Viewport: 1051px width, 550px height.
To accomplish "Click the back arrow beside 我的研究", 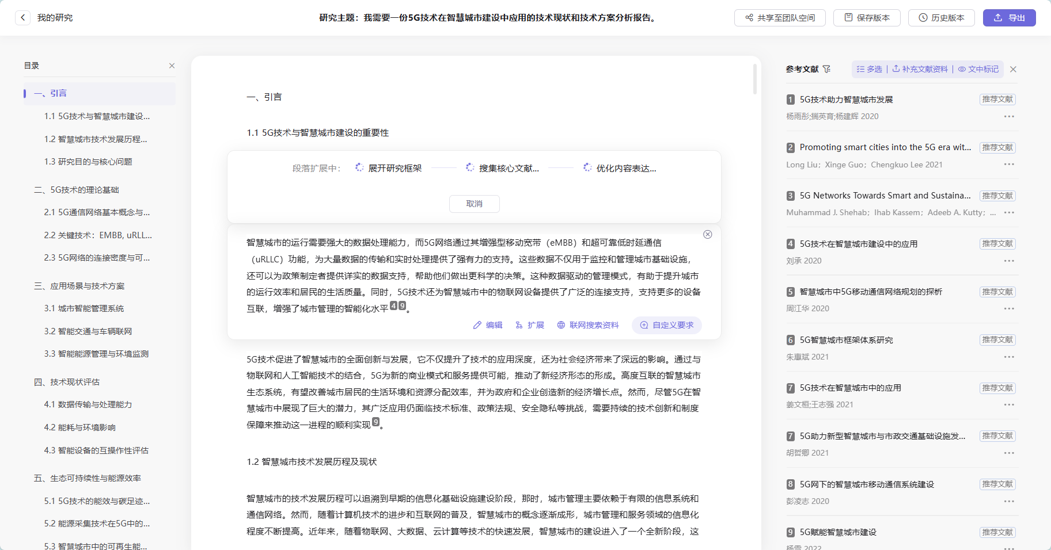I will pos(22,17).
